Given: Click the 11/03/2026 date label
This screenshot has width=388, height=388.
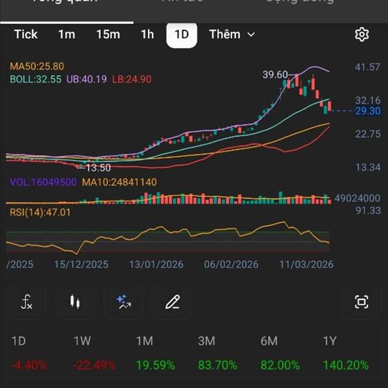Looking at the screenshot, I should click(307, 264).
